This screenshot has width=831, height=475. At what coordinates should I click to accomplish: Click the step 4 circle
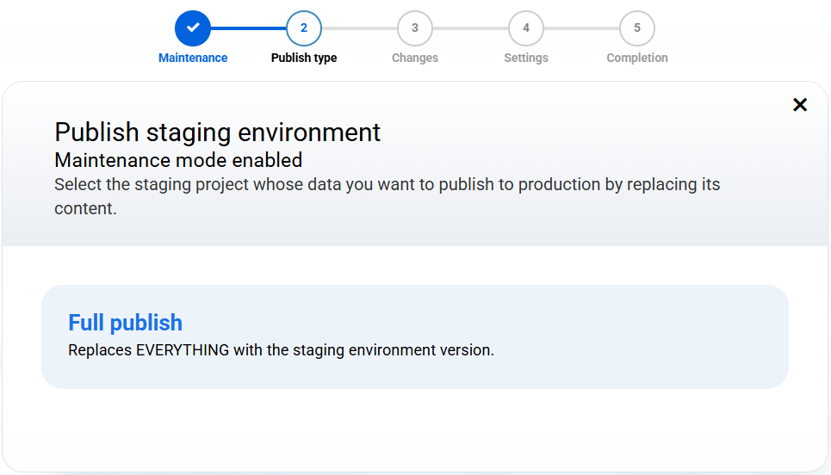tap(526, 28)
